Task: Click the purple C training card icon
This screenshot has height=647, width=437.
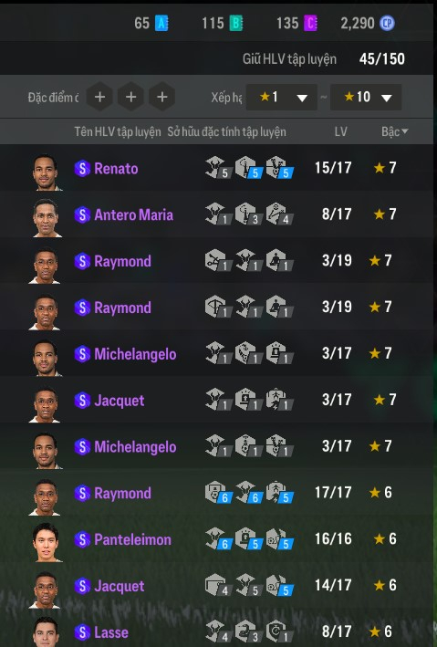Action: [x=310, y=24]
